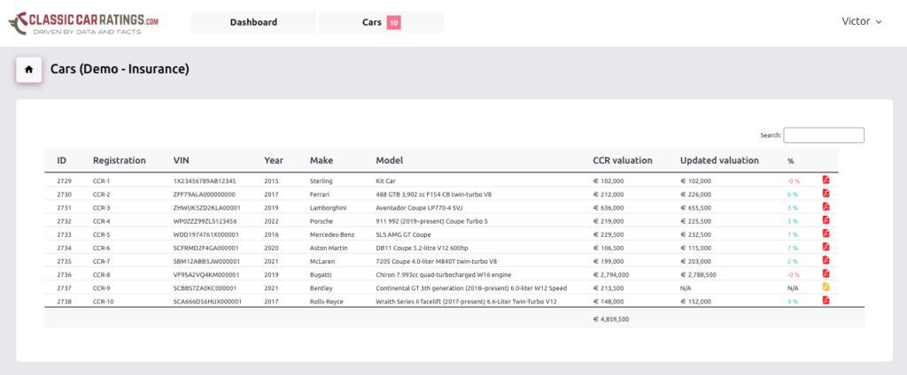Select registration CCR-10

tap(103, 301)
